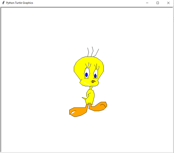Click the yellow forehead of the bird
The width and height of the screenshot is (174, 153).
point(89,60)
